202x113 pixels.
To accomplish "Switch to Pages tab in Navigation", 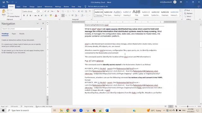I will 14,34.
